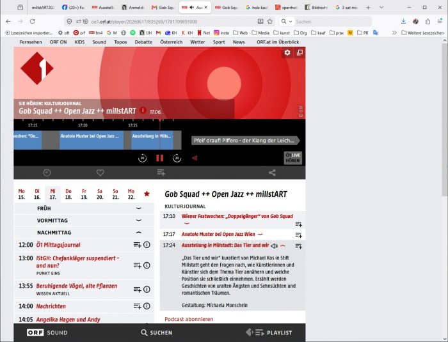
Task: Collapse the Ausstellung in Millstadt description
Action: point(283,245)
